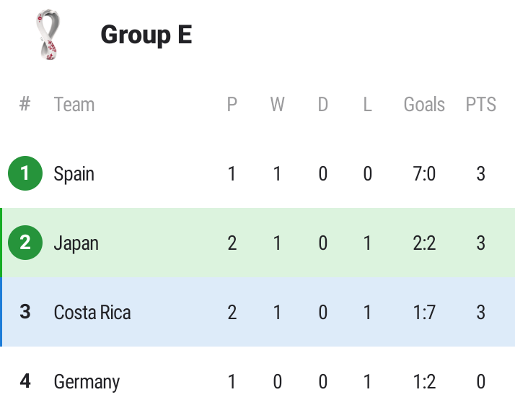This screenshot has height=413, width=515.
Task: Select the green rank 1 badge
Action: (x=25, y=173)
